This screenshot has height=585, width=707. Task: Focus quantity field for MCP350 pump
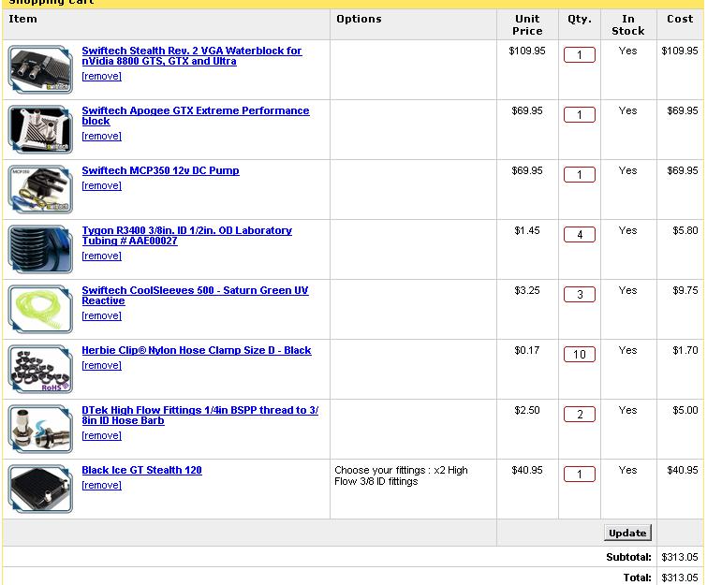click(x=580, y=175)
